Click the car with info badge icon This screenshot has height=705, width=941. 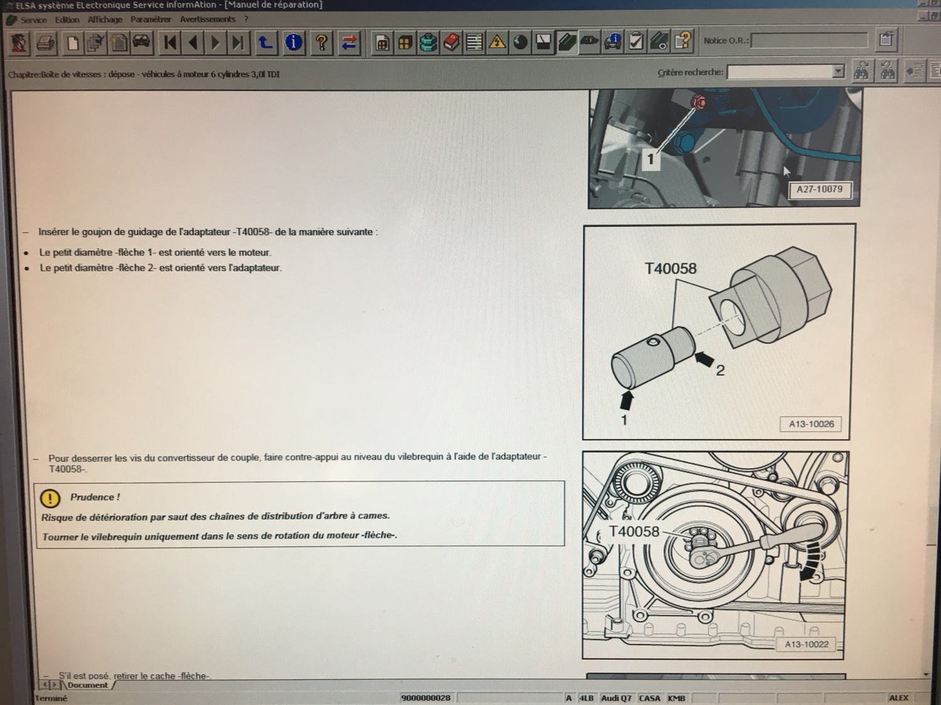612,42
